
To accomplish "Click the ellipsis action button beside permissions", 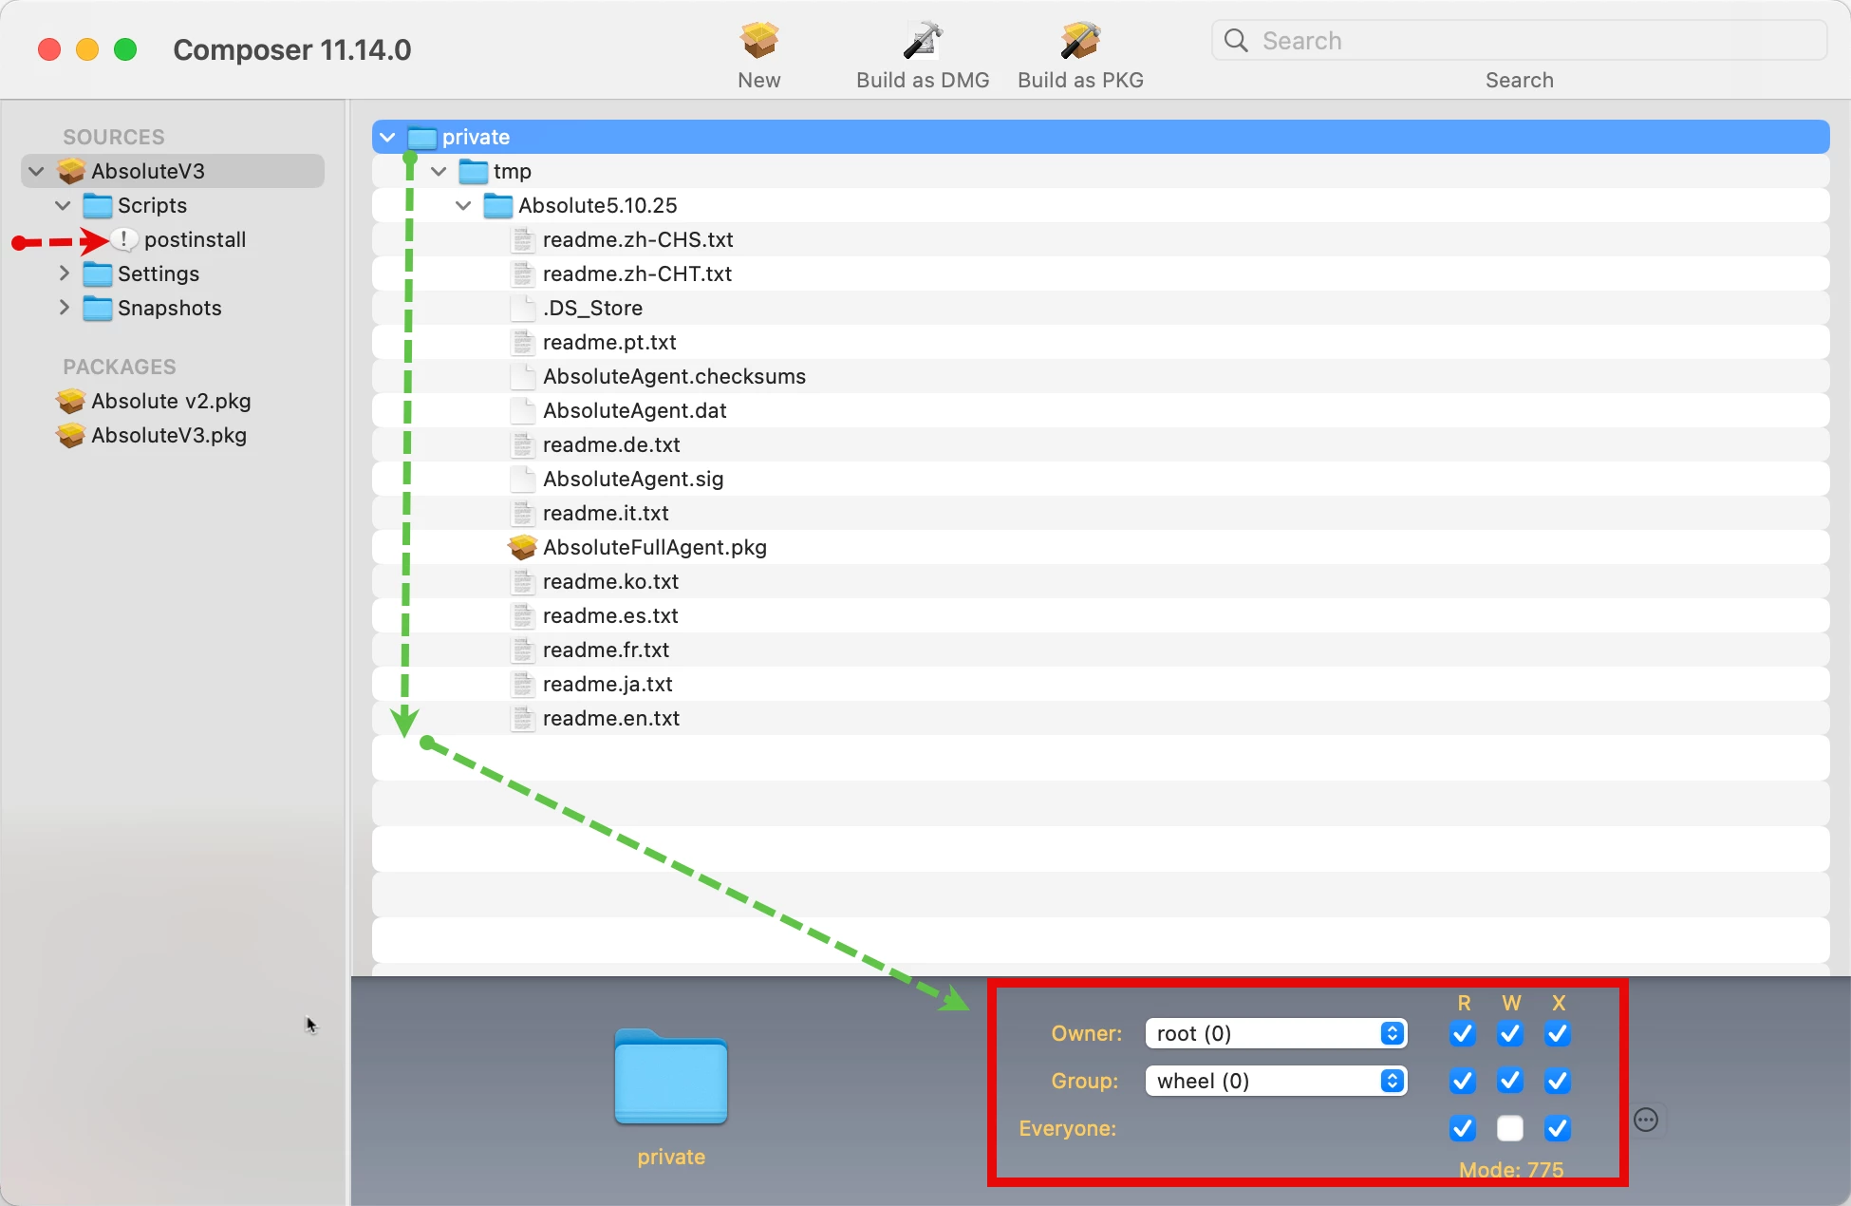I will click(1646, 1120).
